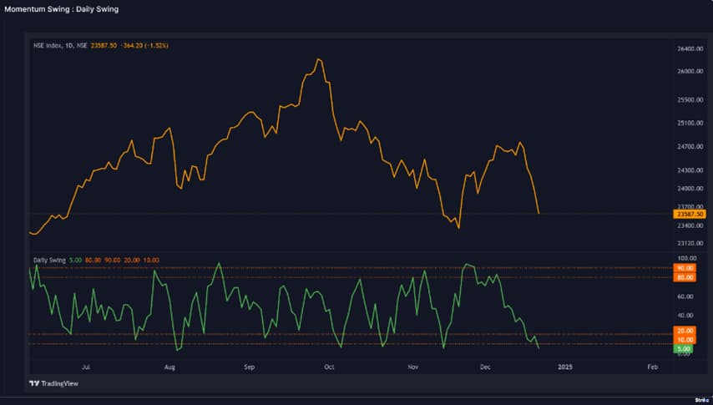Click the green 5.00 indicator value tag
This screenshot has height=405, width=713.
coord(684,347)
